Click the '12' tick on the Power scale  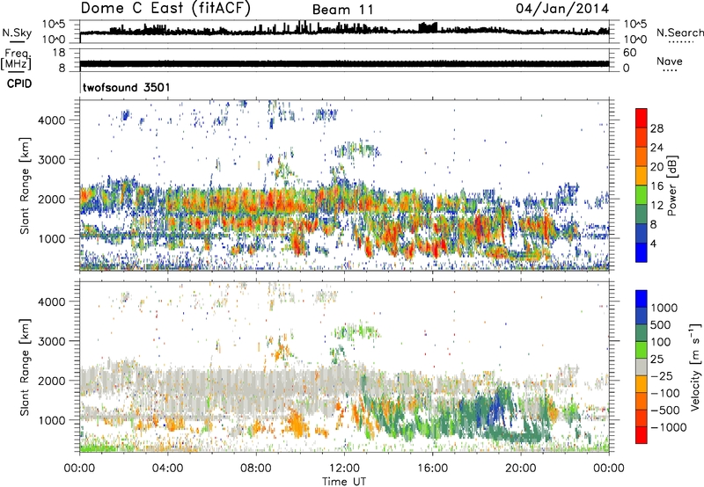(x=656, y=206)
